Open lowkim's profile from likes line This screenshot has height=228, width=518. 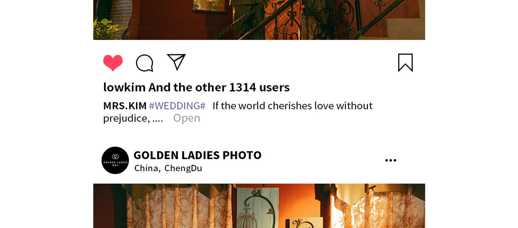(124, 87)
